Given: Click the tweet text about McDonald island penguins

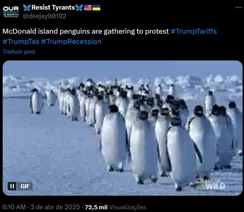Looking at the screenshot, I should click(x=85, y=31).
